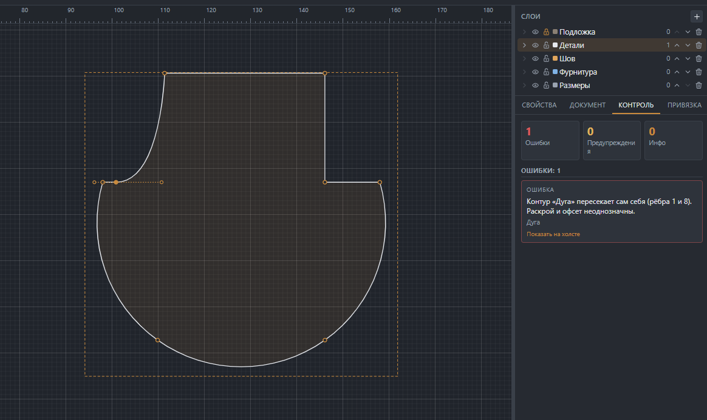Image resolution: width=707 pixels, height=420 pixels.
Task: Move Шов layer down
Action: point(688,59)
